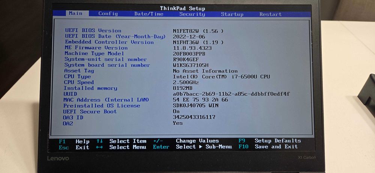The width and height of the screenshot is (375, 173).
Task: Select the 8192MB memory value
Action: point(183,88)
